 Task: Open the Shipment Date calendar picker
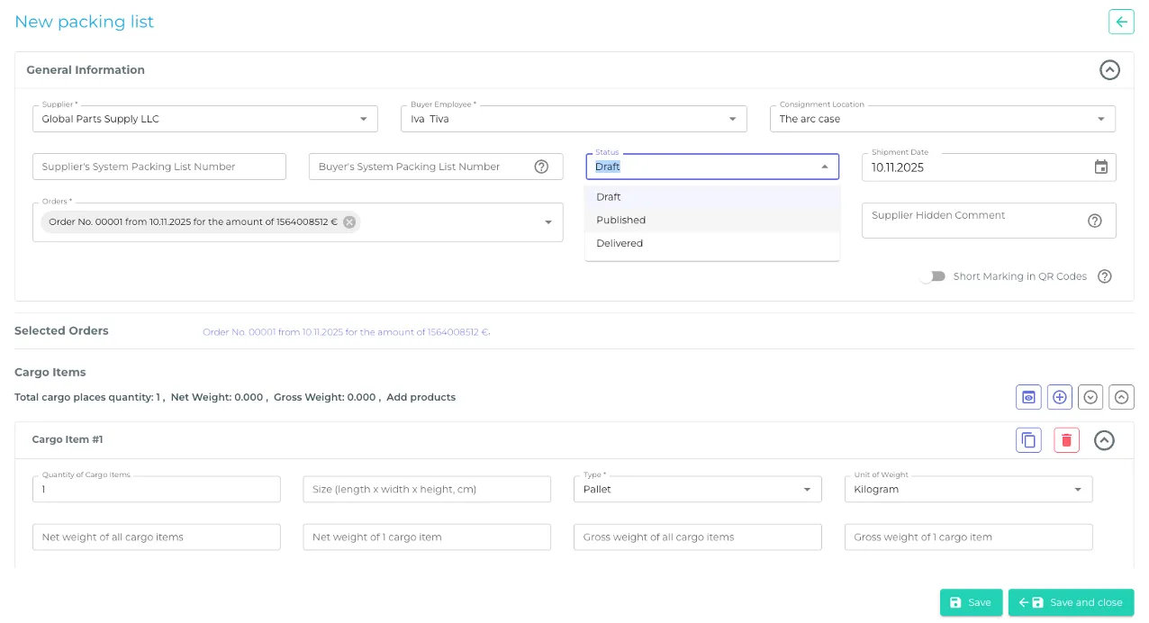(1100, 167)
